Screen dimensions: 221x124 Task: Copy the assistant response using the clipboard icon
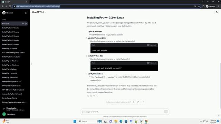[x=88, y=96]
